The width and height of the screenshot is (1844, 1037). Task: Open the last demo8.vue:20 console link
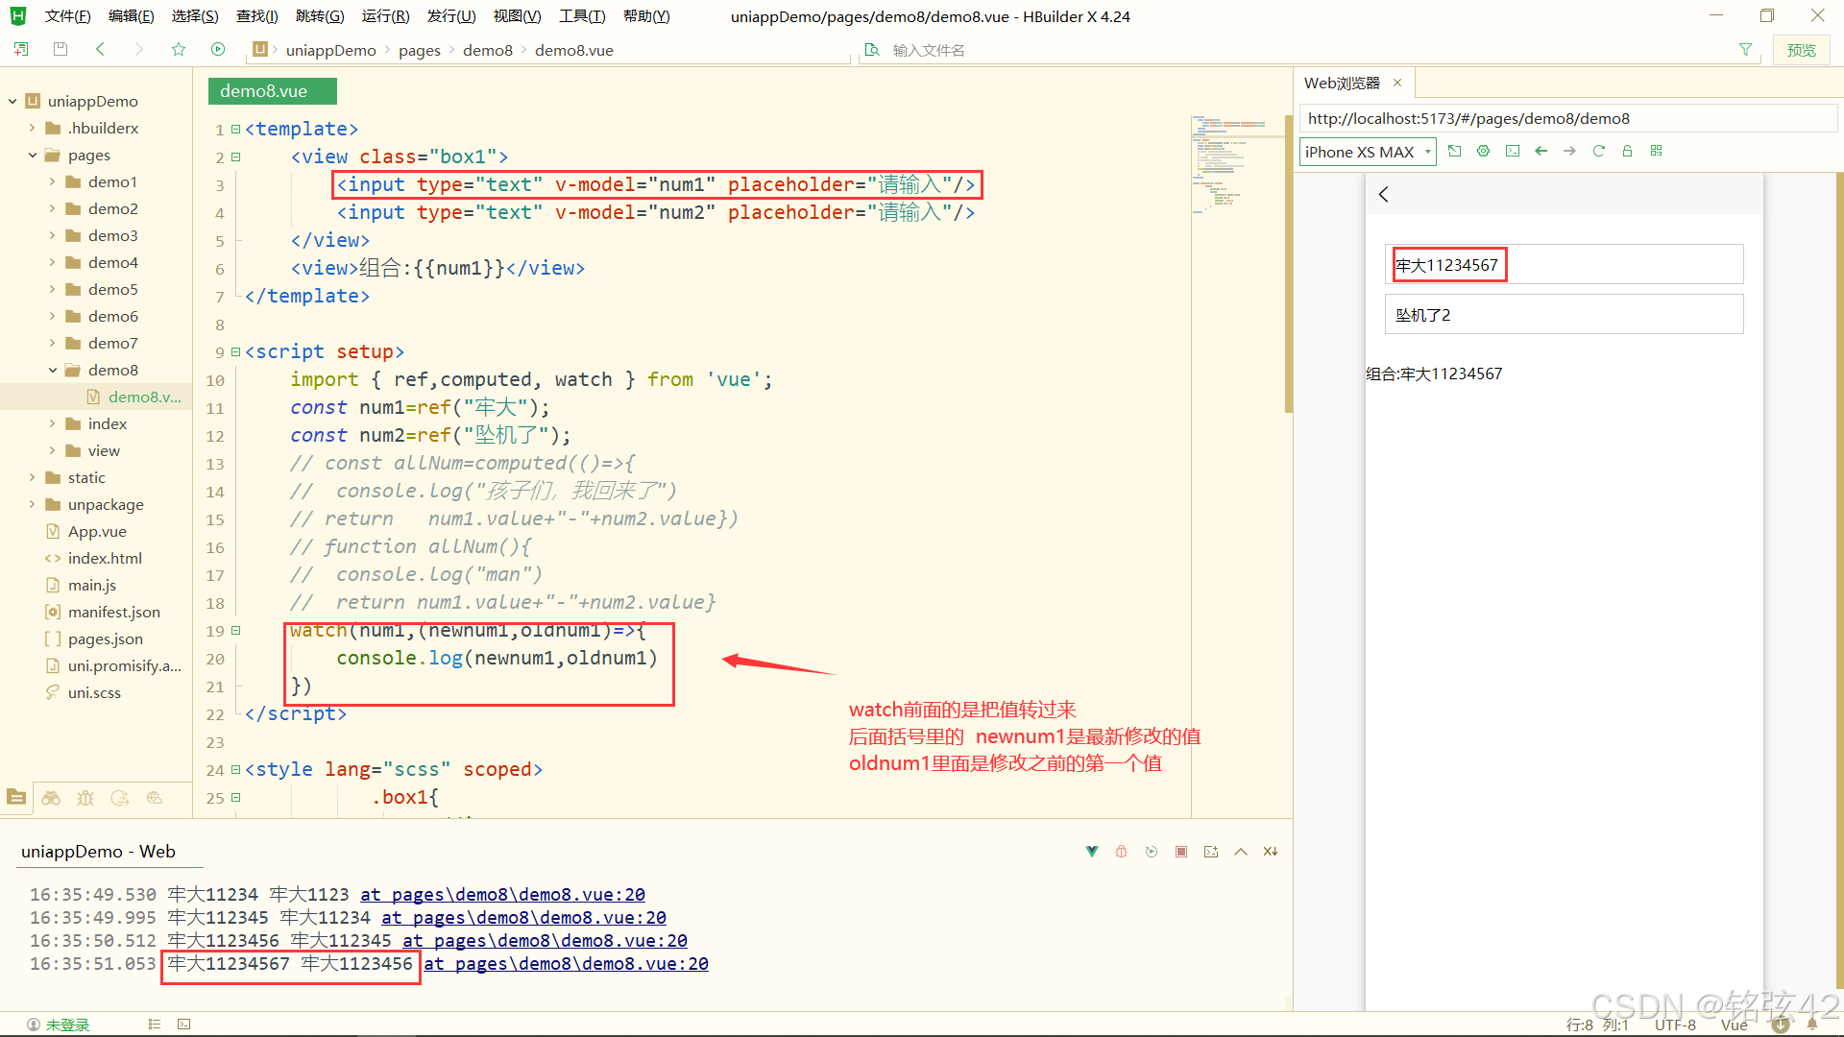tap(567, 964)
